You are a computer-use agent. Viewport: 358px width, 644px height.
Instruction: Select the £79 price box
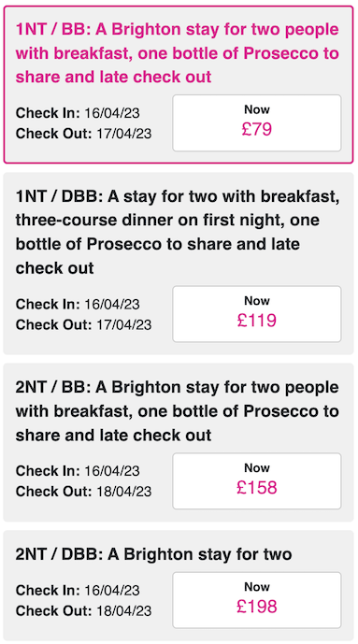[x=257, y=122]
